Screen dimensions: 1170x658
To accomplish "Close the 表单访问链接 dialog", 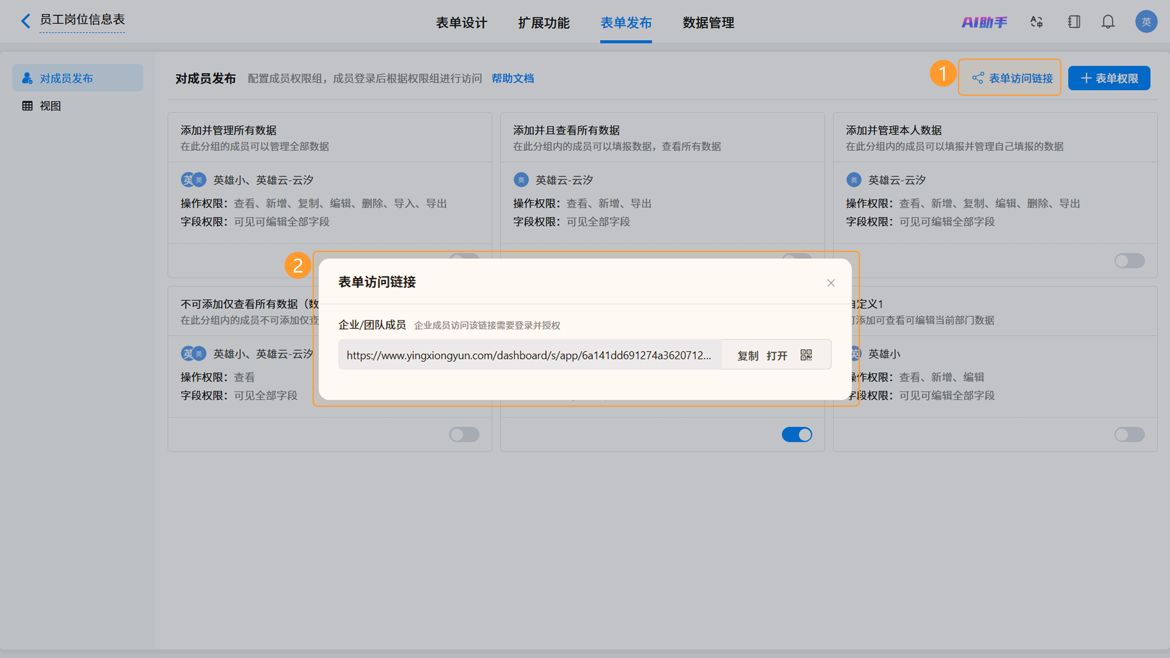I will [831, 283].
